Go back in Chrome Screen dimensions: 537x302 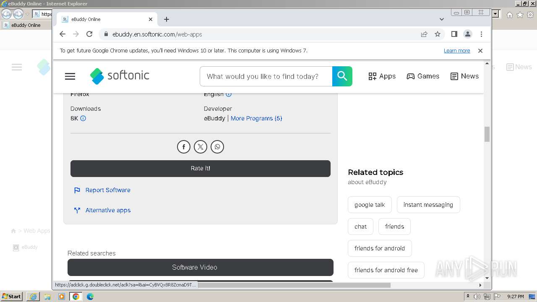(63, 34)
